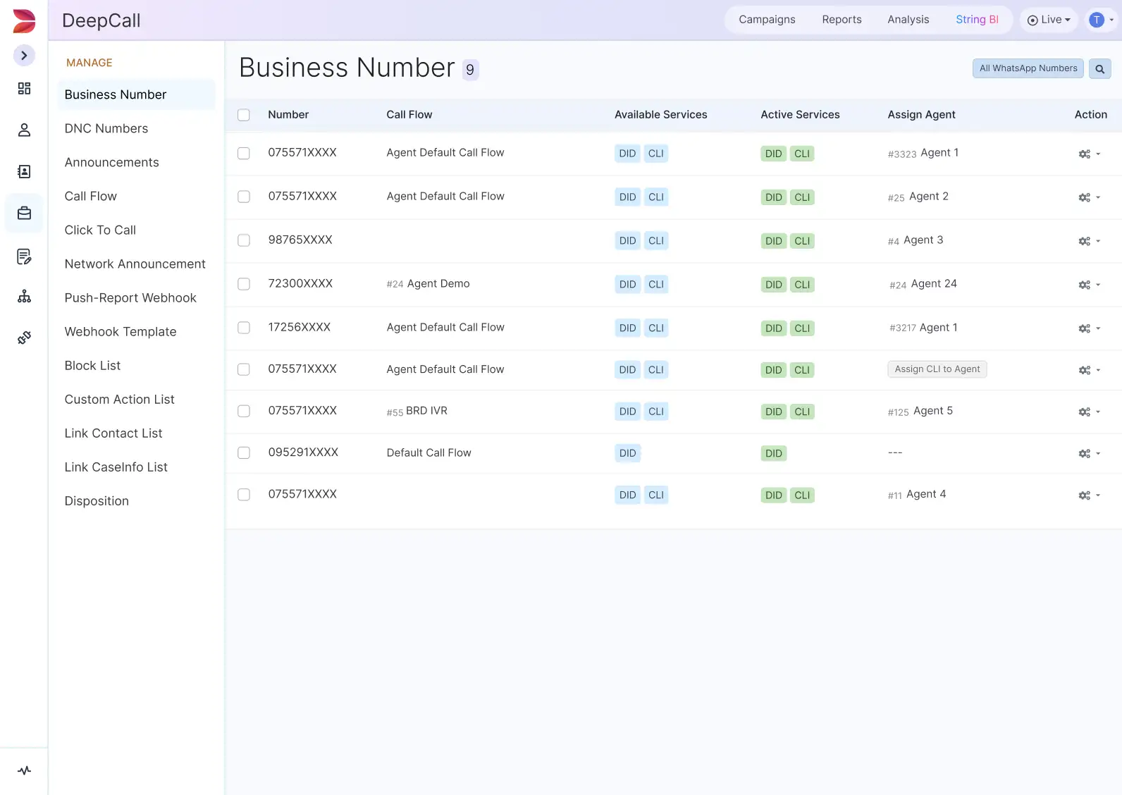Click the DeepCall logo icon

24,21
